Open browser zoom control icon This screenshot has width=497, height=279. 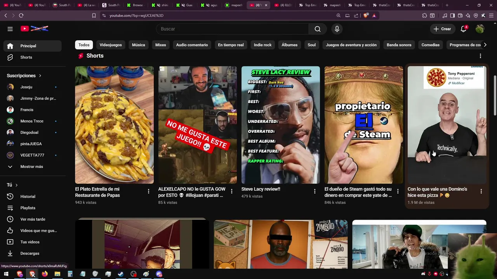(x=339, y=15)
